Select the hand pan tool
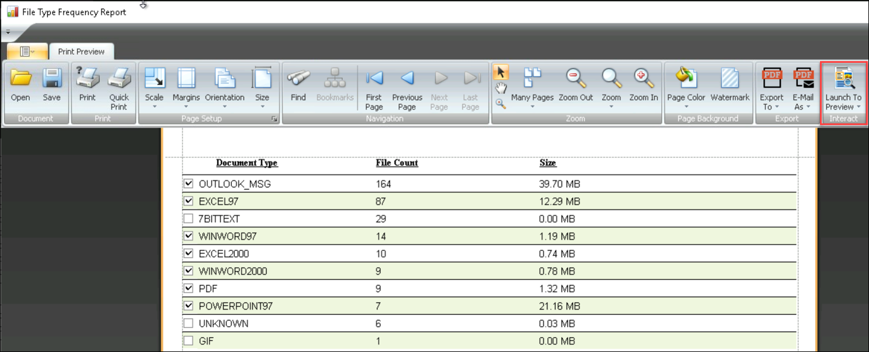 tap(500, 88)
